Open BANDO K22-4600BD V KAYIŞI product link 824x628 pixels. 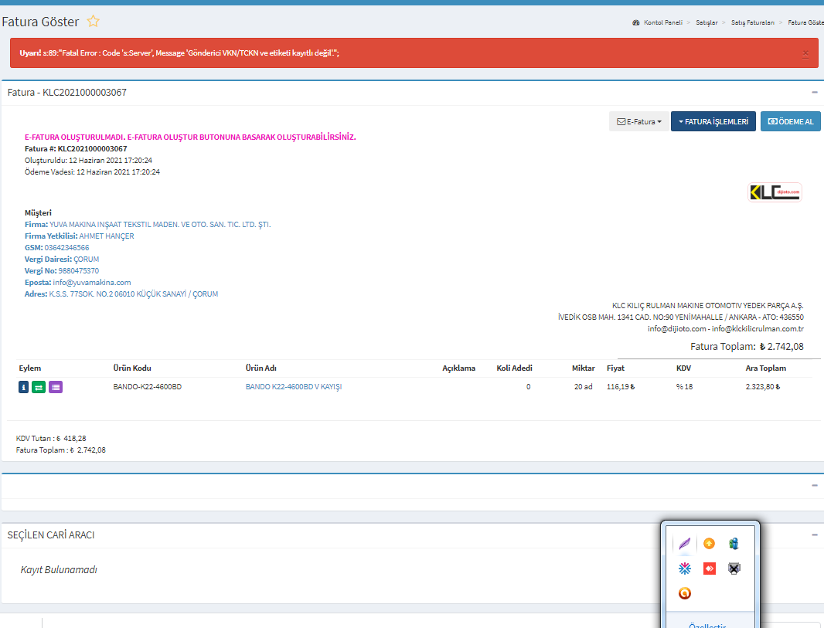tap(293, 387)
